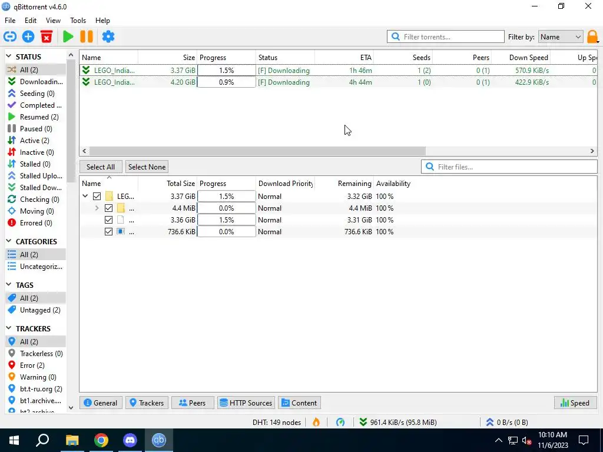Open File Explorer from the taskbar
The image size is (603, 452).
point(72,440)
